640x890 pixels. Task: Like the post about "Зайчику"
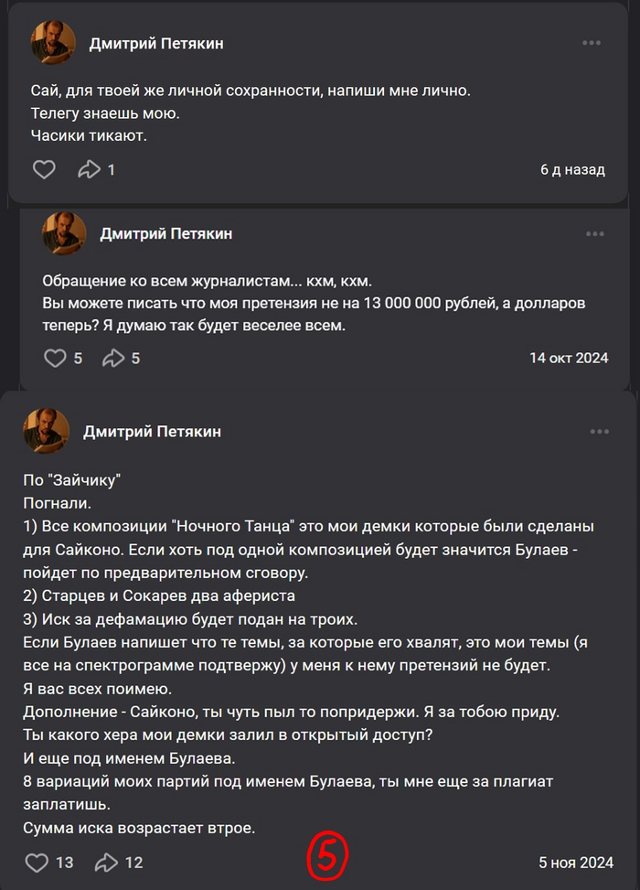(37, 862)
